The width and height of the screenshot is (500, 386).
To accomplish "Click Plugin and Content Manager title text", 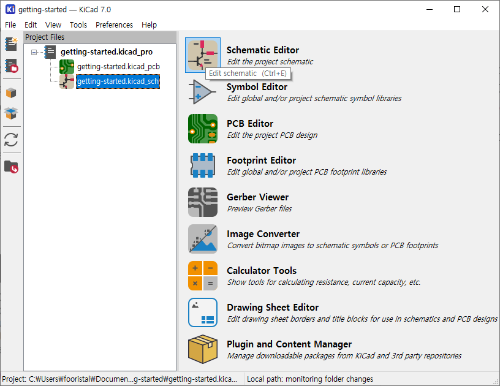I will 289,344.
